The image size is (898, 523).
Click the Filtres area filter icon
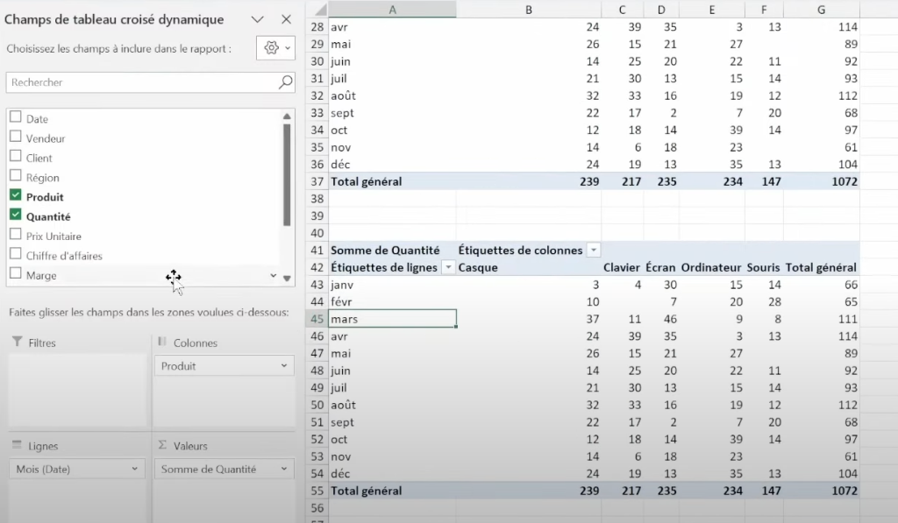click(18, 342)
